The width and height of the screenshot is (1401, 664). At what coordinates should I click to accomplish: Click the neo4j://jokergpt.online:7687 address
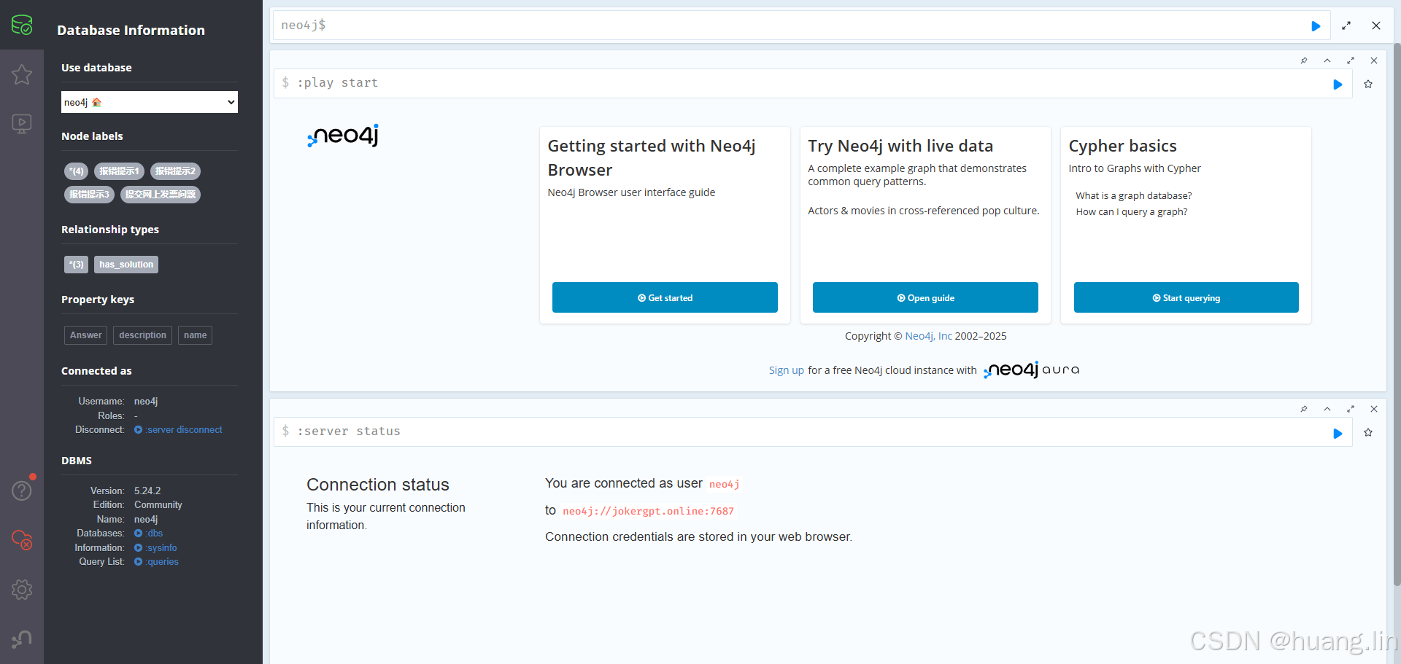coord(648,511)
